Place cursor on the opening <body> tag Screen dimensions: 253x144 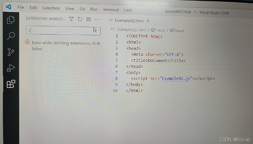pos(133,72)
